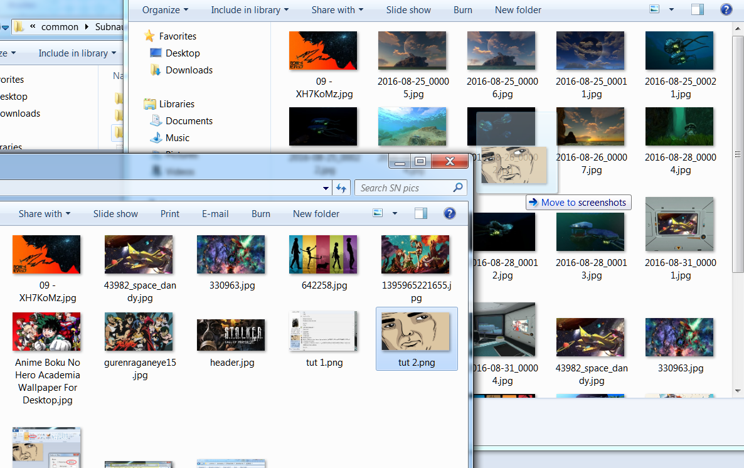Click Burn in SN pics toolbar
744x468 pixels.
(260, 214)
